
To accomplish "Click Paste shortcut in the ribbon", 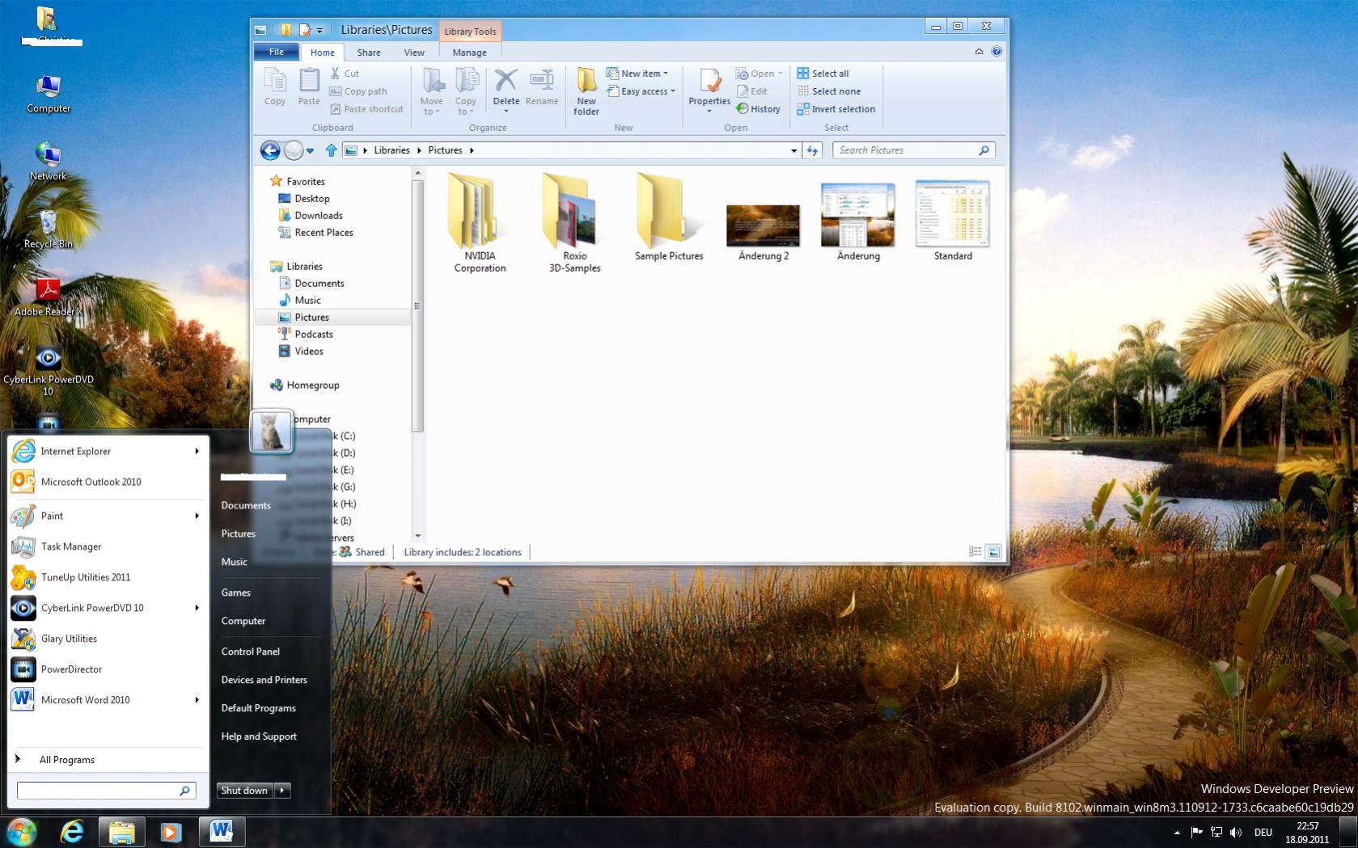I will [x=366, y=109].
